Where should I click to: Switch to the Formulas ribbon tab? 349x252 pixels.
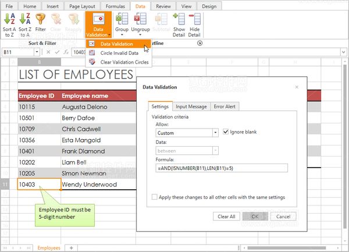(x=115, y=6)
